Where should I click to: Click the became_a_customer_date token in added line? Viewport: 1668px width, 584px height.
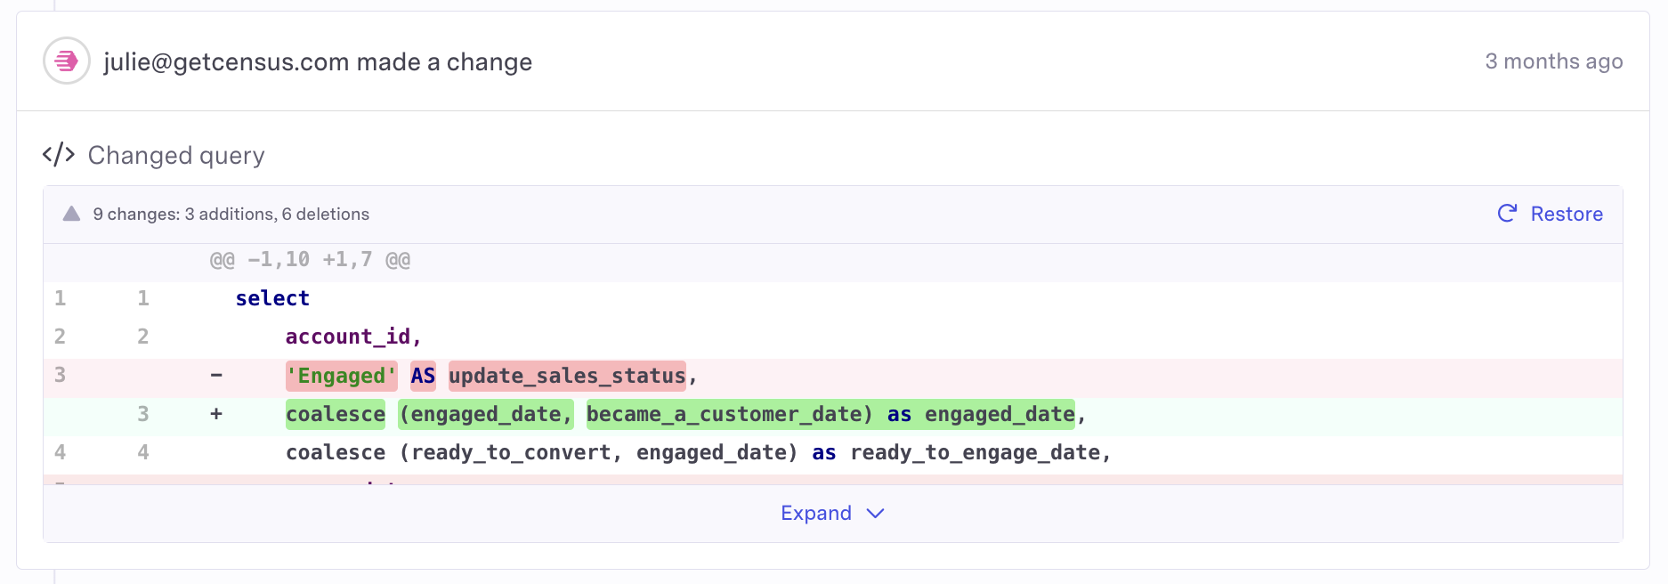pos(729,414)
